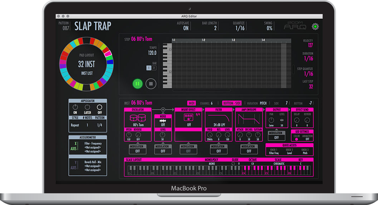Click the Noise waveform icon

[163, 121]
